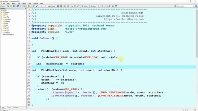Click the Save All icon

pyautogui.click(x=18, y=6)
